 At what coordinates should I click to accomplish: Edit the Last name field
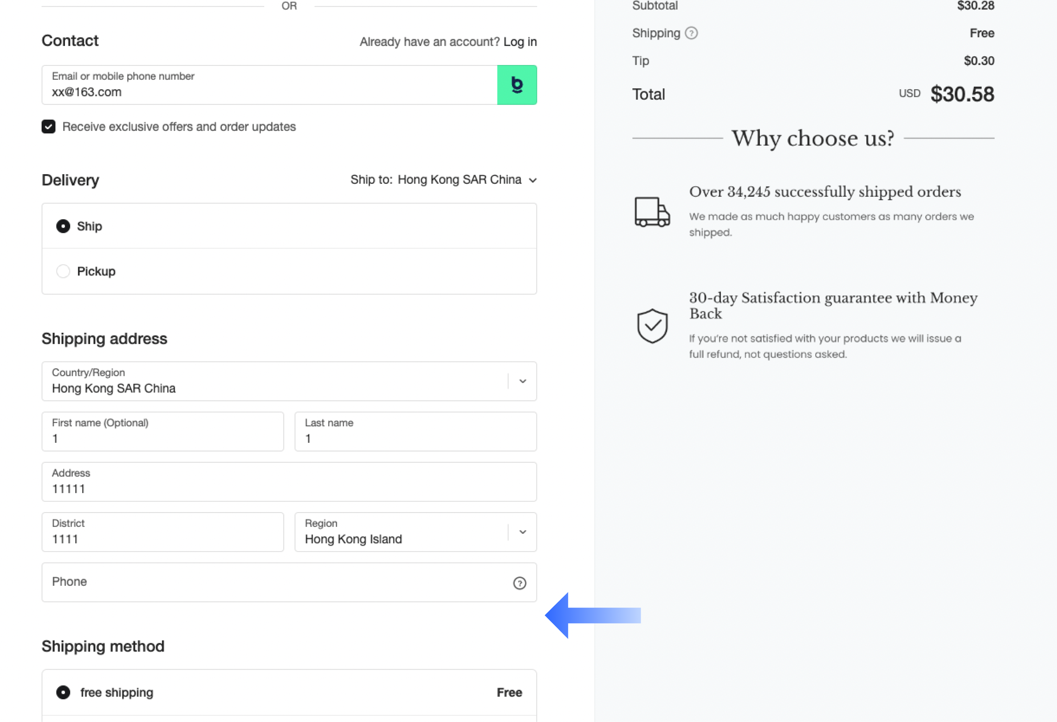click(416, 432)
